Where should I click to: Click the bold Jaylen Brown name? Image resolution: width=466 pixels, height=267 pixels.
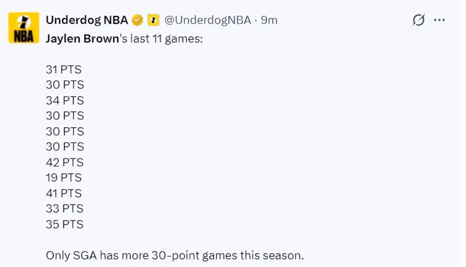pos(83,39)
